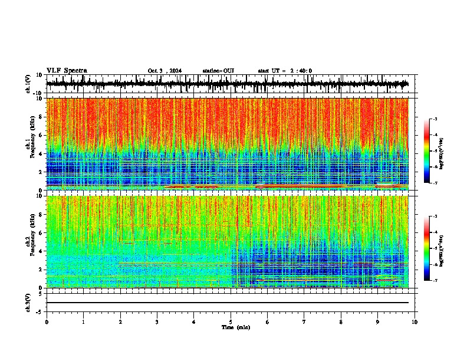The height and width of the screenshot is (361, 467).
Task: Select the "start UT = 2 :40: 0" text
Action: 285,71
